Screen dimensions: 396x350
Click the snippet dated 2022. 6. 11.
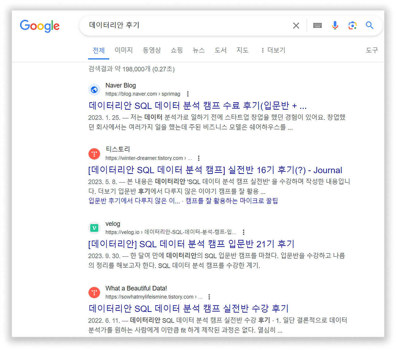point(218,325)
